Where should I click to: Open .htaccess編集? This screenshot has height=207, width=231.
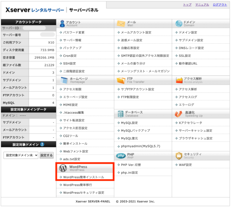pyautogui.click(x=74, y=113)
